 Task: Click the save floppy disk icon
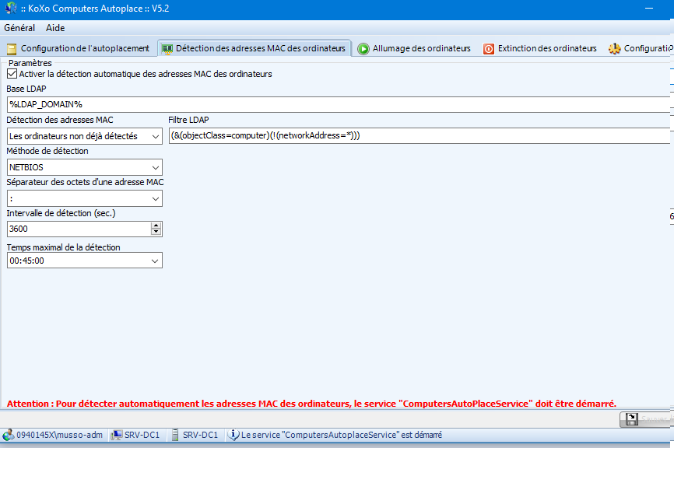(631, 419)
